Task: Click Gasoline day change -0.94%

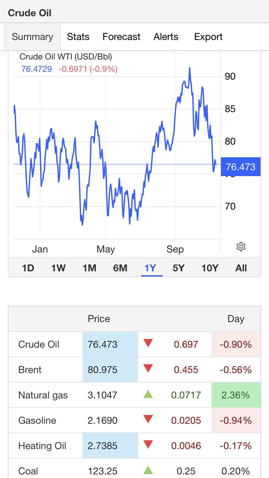Action: point(236,420)
